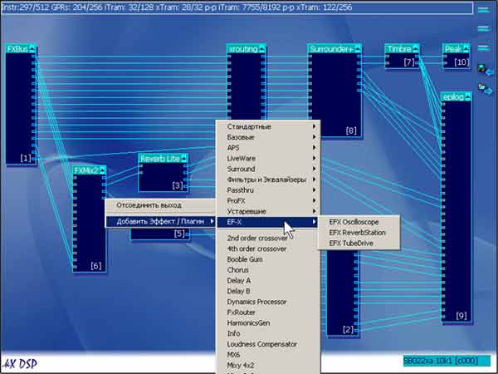Viewport: 498px width, 374px height.
Task: Add the 4th order crossover effect
Action: [268, 249]
